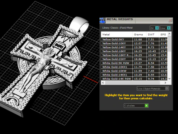Viewport: 178px width, 134px height.
Task: Select the Yellow Gold:10KY row
Action: pyautogui.click(x=134, y=43)
